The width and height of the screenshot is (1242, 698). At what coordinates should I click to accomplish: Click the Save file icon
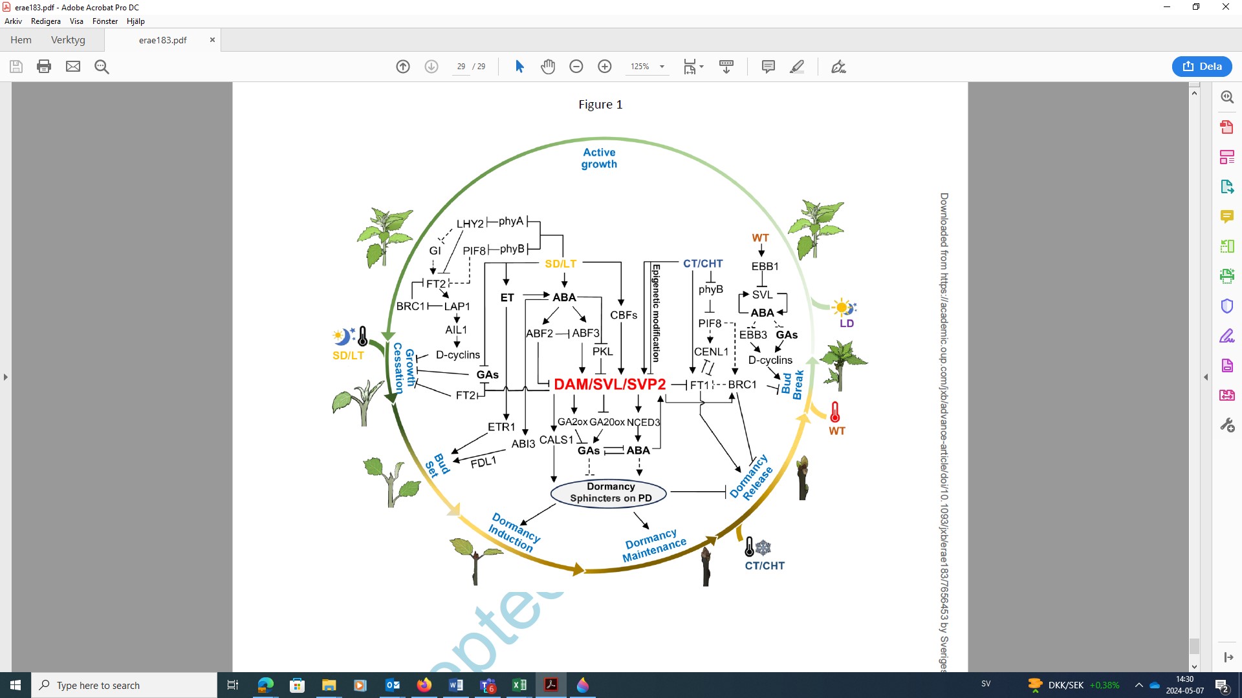pos(16,67)
